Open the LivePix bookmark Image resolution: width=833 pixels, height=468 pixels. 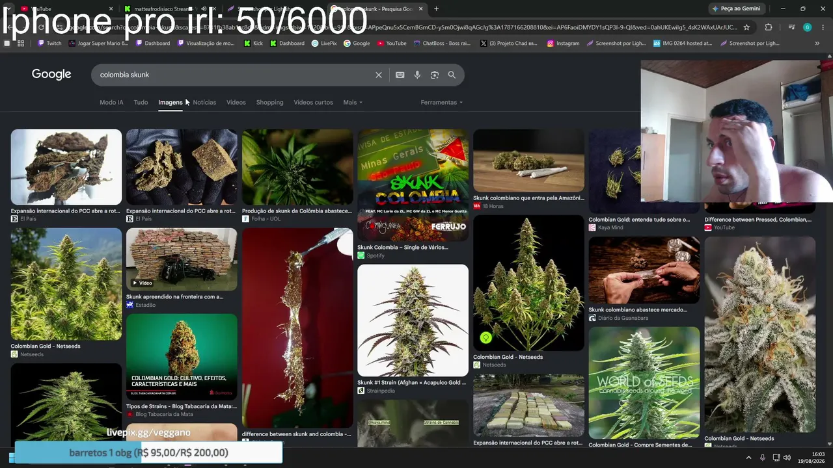point(324,44)
